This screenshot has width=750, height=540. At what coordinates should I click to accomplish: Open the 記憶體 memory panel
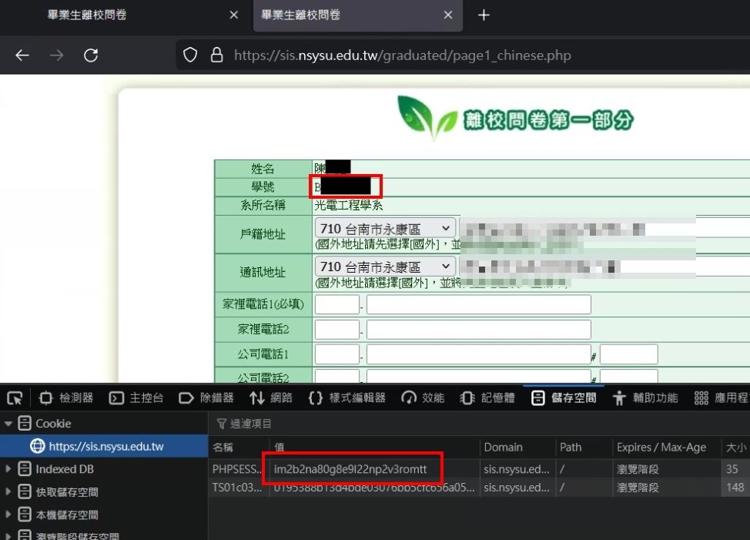[x=487, y=398]
